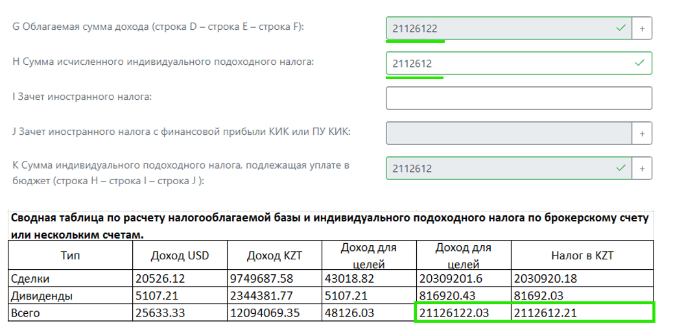Viewport: 673px width, 332px height.
Task: Click the Доход KZT column header
Action: click(275, 255)
